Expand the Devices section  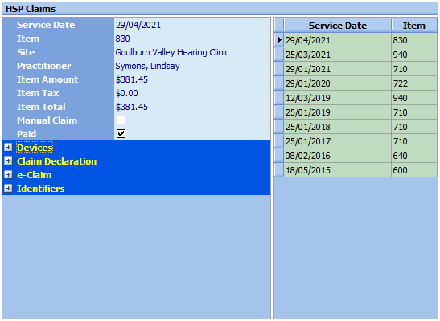[8, 147]
